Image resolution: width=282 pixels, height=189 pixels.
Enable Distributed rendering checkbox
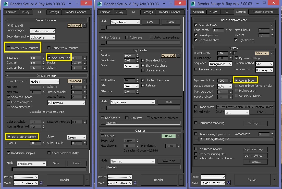[x=196, y=123]
